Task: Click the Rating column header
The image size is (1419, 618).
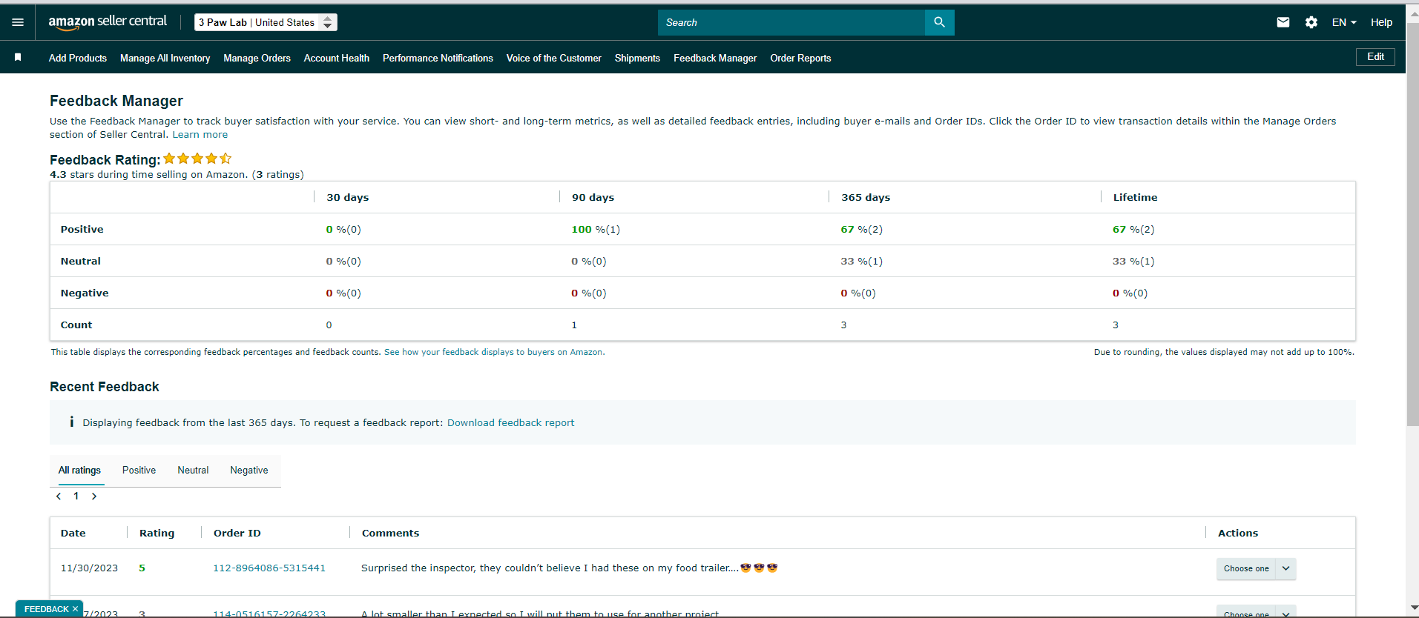Action: point(157,533)
